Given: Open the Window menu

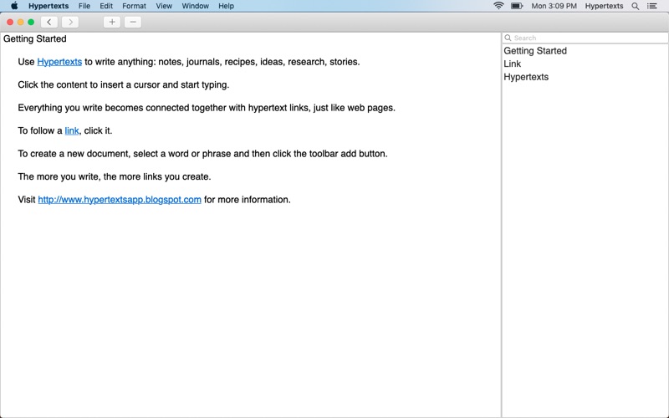Looking at the screenshot, I should pos(196,6).
